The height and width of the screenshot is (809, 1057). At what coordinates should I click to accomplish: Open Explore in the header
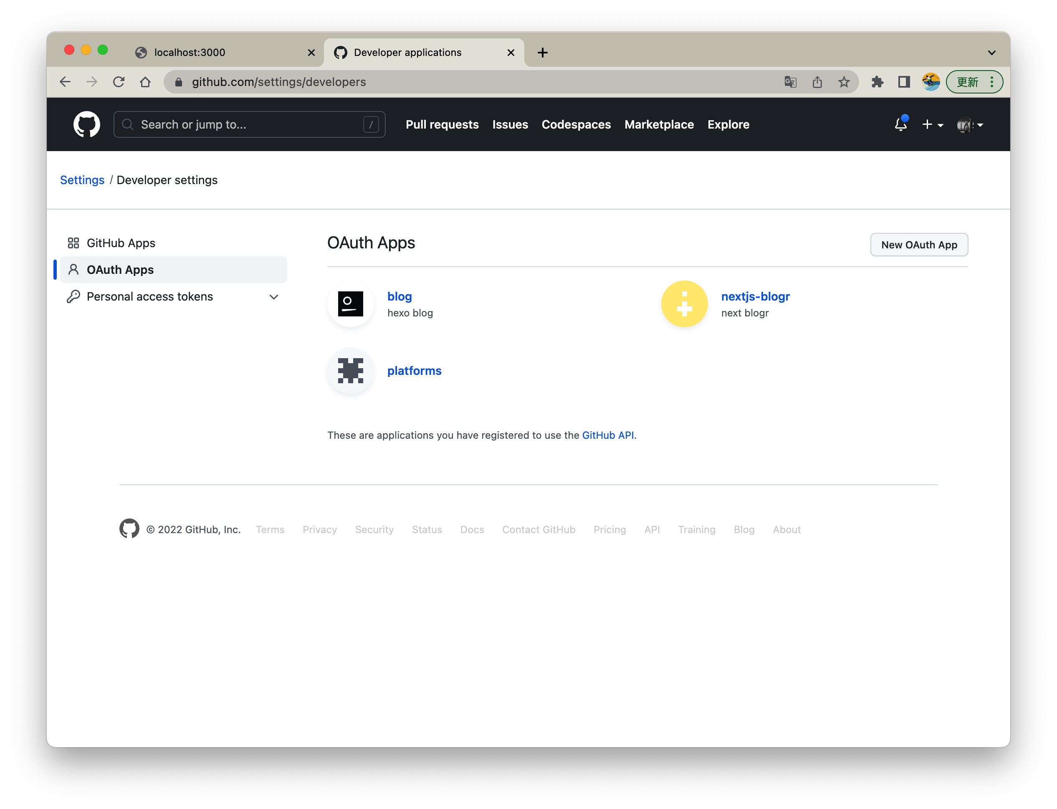728,124
